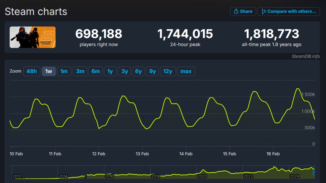Open Compare with others dialog
Image resolution: width=326 pixels, height=183 pixels.
click(289, 11)
